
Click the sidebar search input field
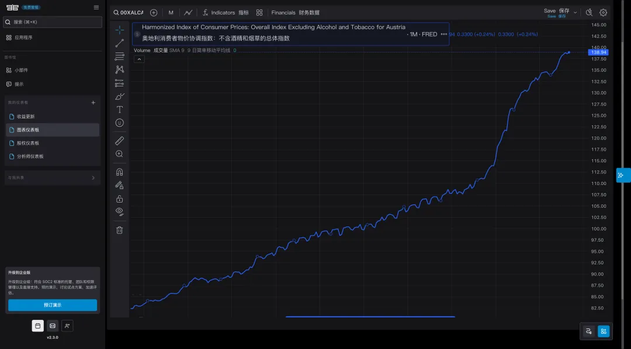click(53, 22)
